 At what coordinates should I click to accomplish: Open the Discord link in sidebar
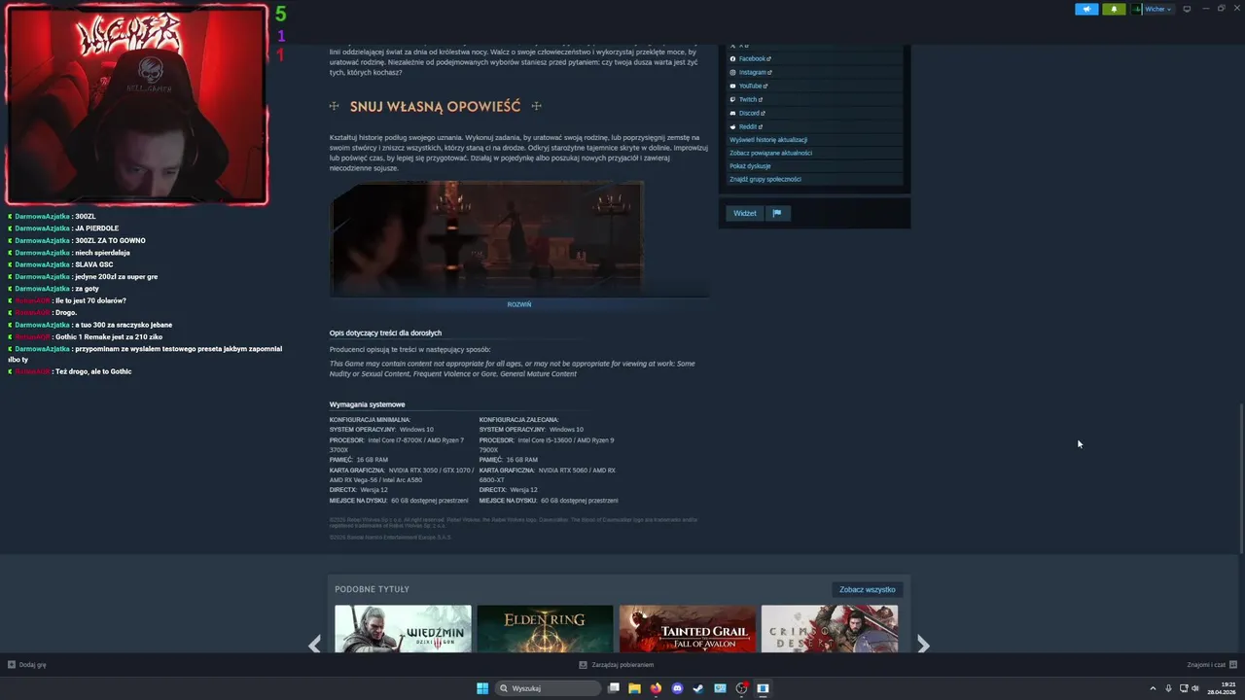pyautogui.click(x=752, y=114)
